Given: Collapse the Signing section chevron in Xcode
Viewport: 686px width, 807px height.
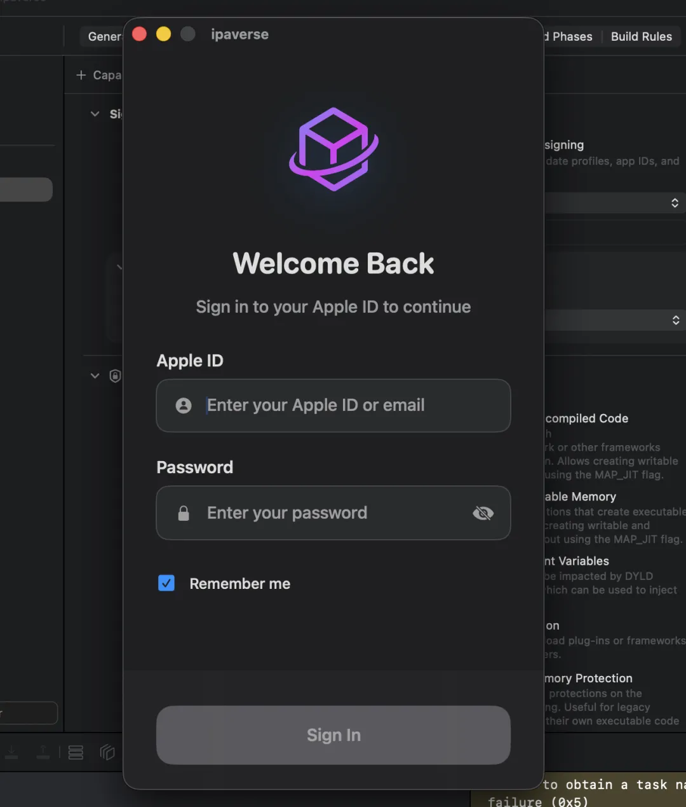Looking at the screenshot, I should click(95, 114).
